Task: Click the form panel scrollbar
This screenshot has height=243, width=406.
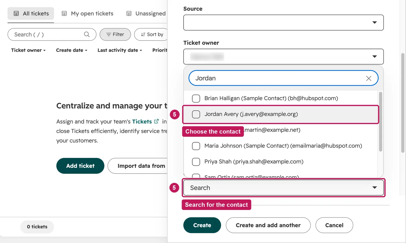Action: (403, 103)
